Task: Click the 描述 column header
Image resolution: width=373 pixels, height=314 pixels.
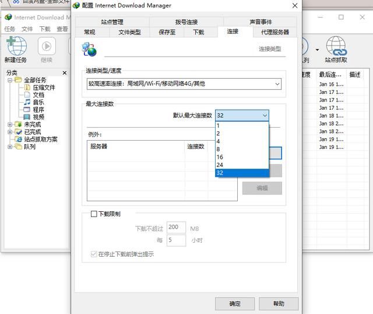Action: 355,75
